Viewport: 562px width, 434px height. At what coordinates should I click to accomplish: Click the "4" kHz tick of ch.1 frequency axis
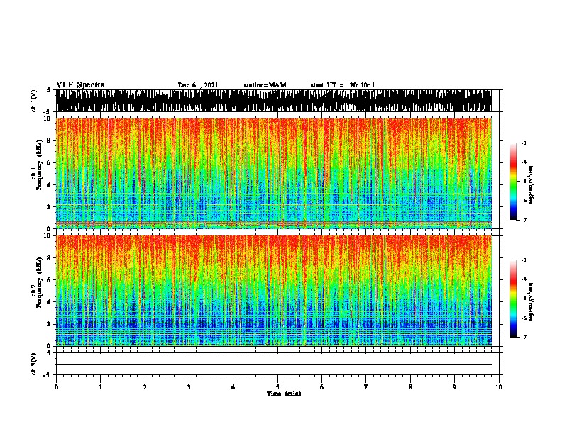pyautogui.click(x=50, y=185)
